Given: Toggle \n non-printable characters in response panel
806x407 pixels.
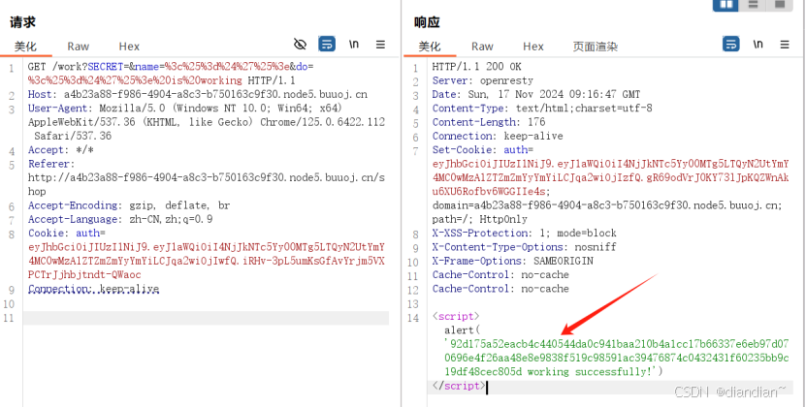Looking at the screenshot, I should point(758,45).
